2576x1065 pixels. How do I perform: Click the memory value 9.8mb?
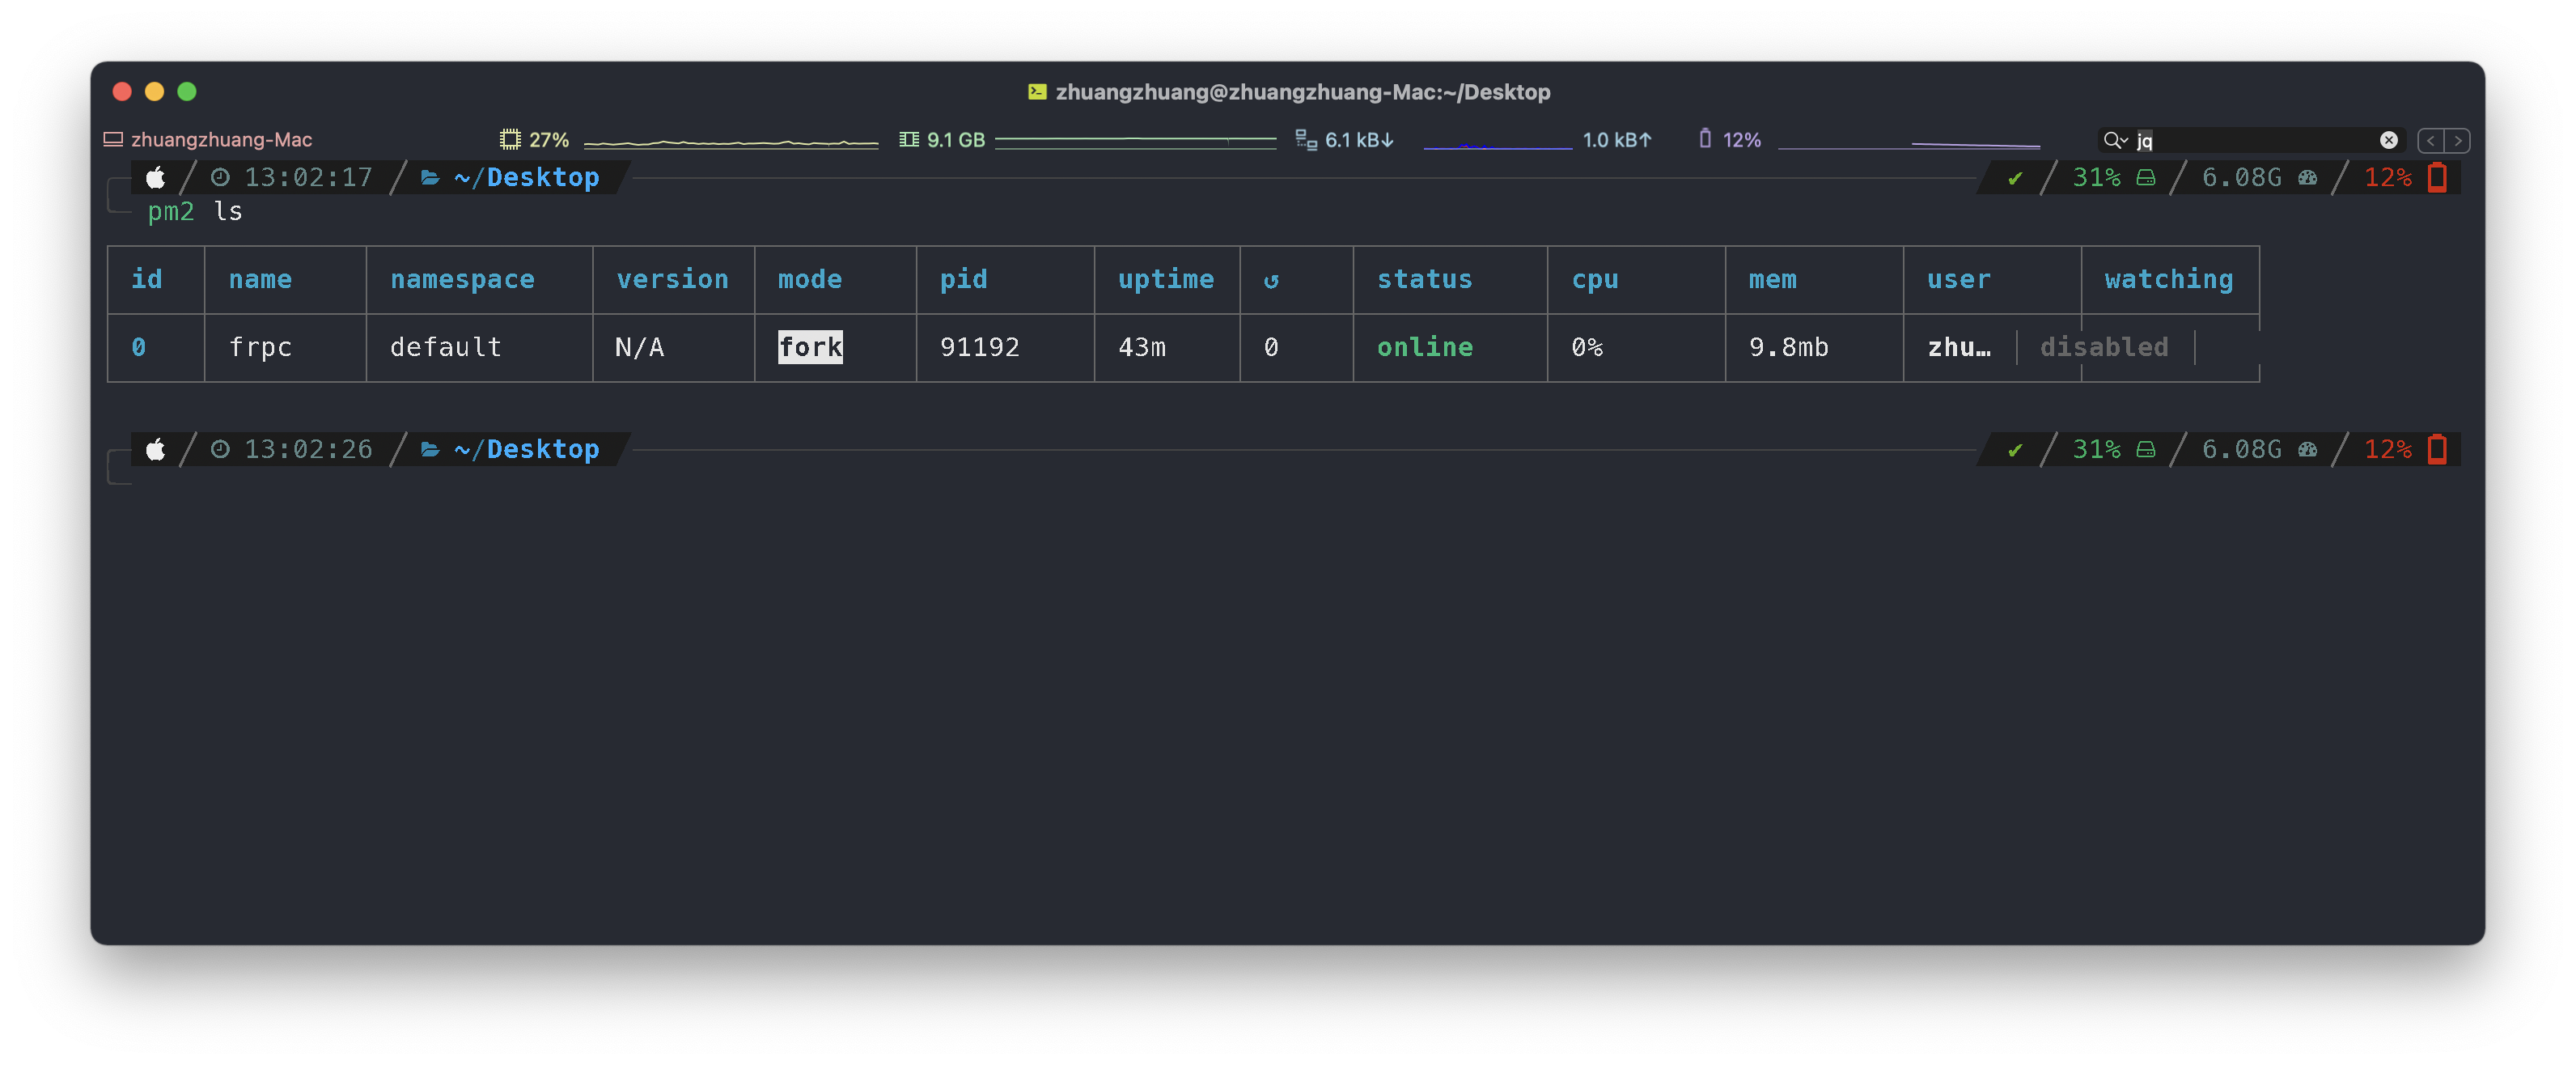click(1789, 347)
